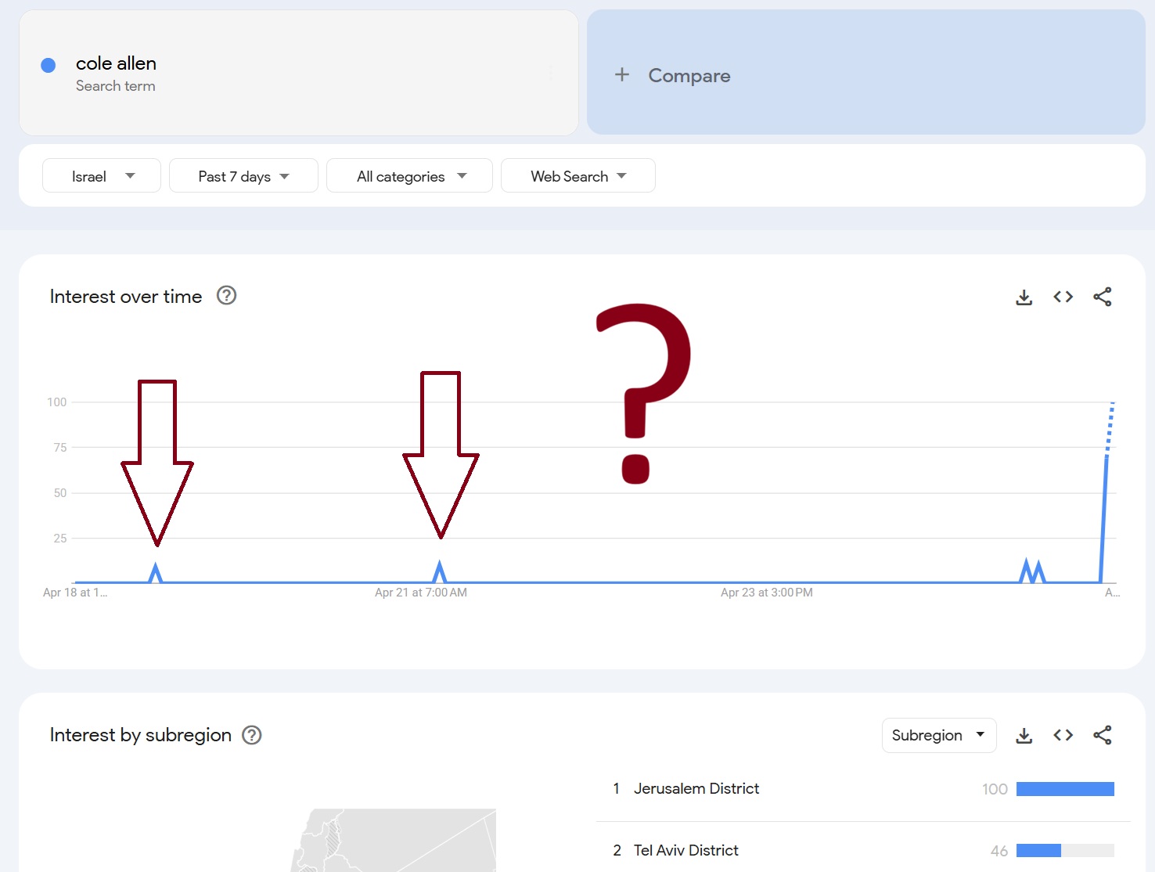1155x872 pixels.
Task: Select Jerusalem District in the subregion list
Action: [x=696, y=788]
